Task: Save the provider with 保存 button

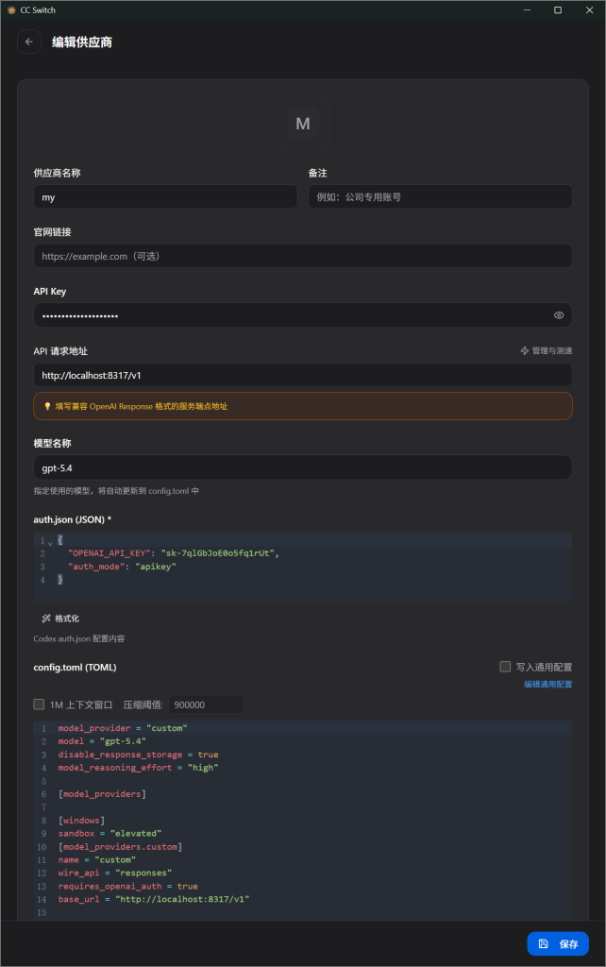Action: [x=558, y=943]
